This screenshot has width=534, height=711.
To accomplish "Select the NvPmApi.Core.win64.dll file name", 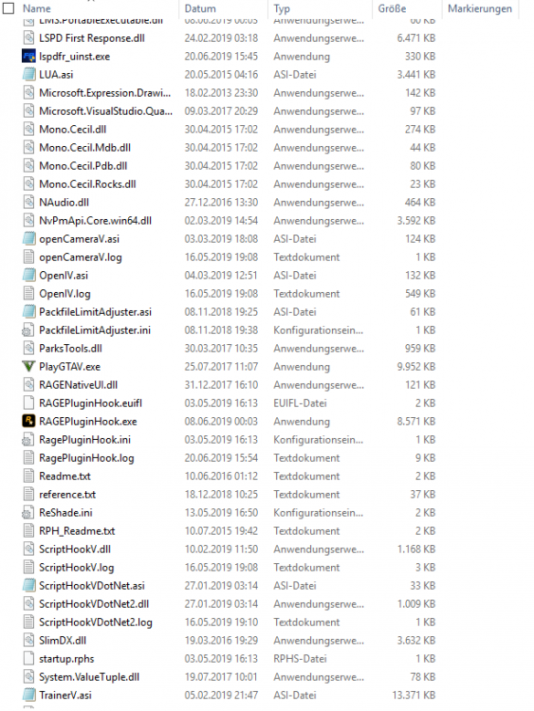I will coord(95,220).
